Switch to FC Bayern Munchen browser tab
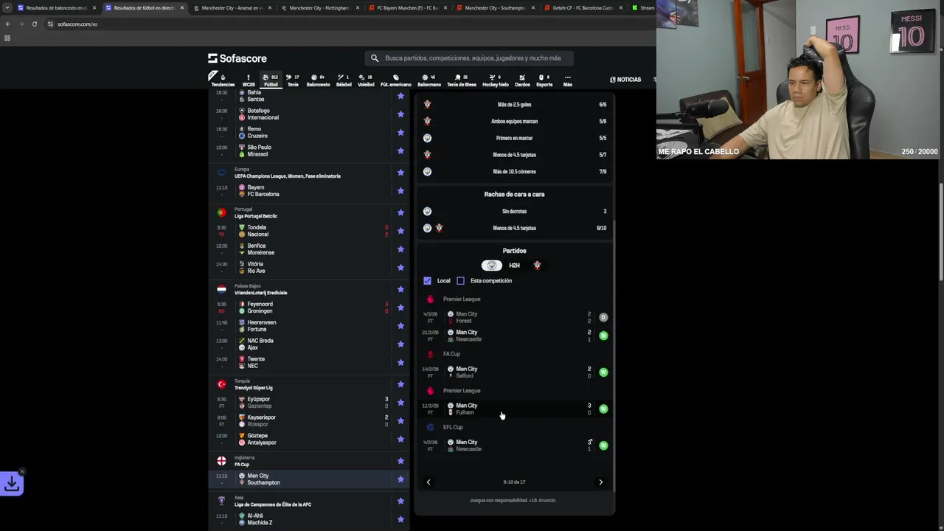944x531 pixels. (408, 8)
